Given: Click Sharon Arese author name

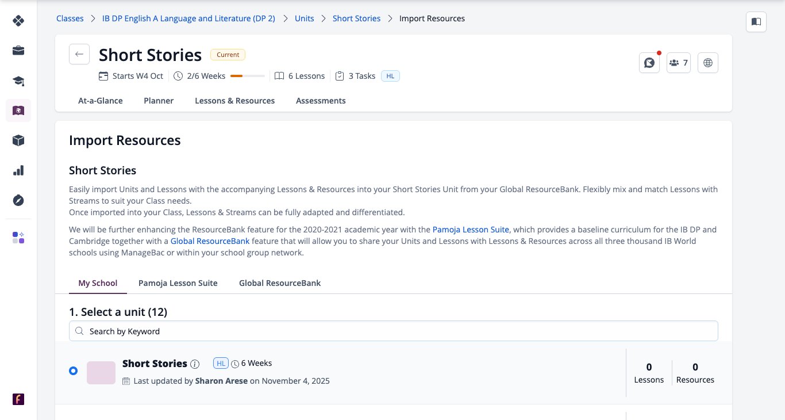Looking at the screenshot, I should coord(221,381).
